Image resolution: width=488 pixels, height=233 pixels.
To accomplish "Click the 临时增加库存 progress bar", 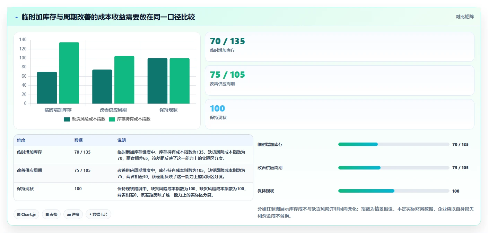I will (394, 144).
